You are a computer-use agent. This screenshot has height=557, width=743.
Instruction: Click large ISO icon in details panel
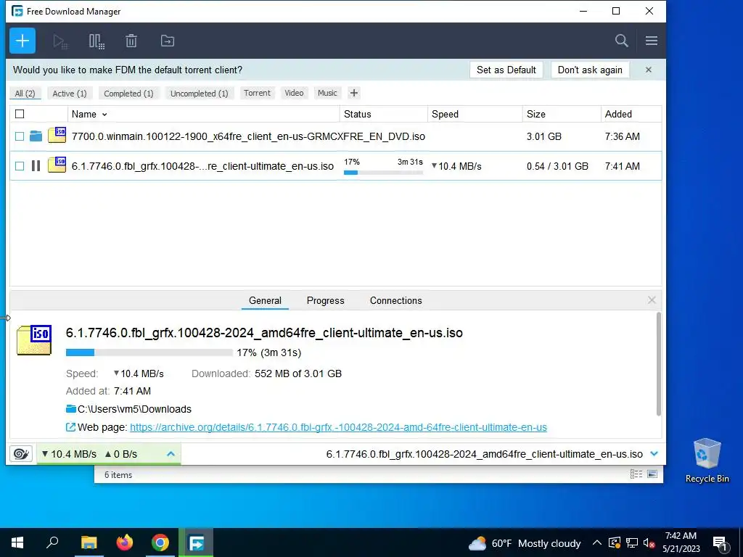[34, 340]
